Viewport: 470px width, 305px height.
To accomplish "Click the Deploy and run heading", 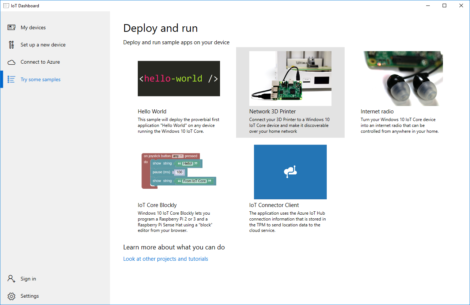I will [160, 28].
